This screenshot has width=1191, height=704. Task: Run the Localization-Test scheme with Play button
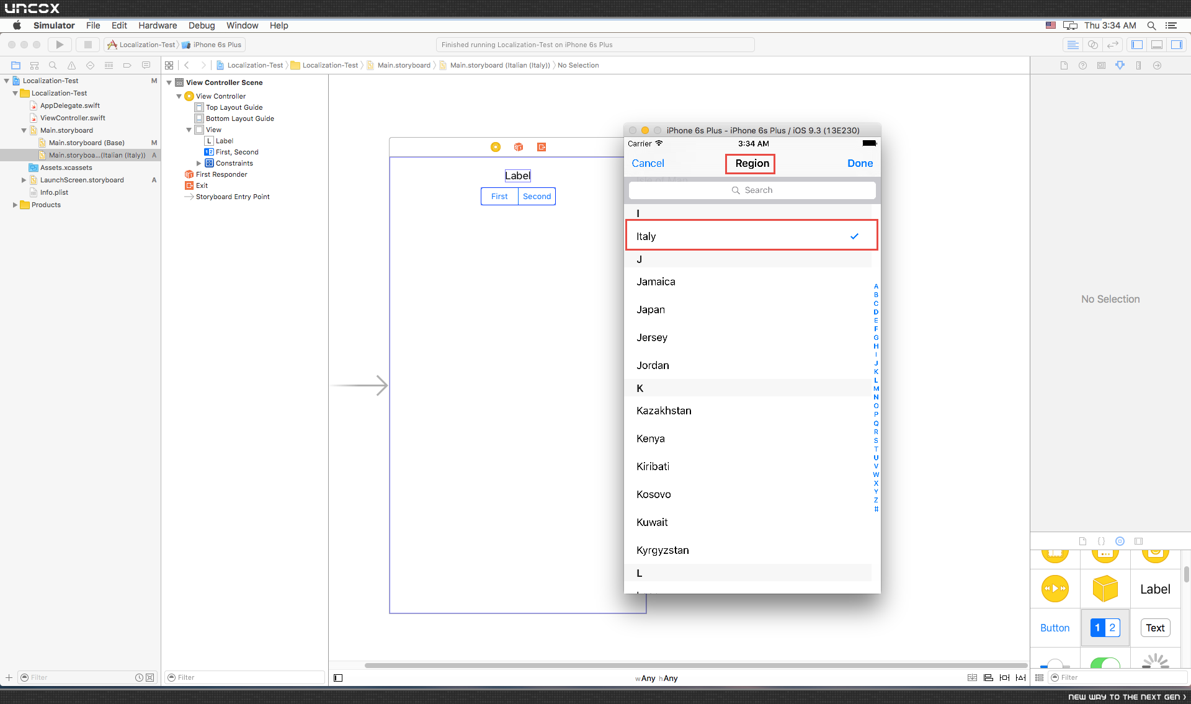[x=60, y=45]
